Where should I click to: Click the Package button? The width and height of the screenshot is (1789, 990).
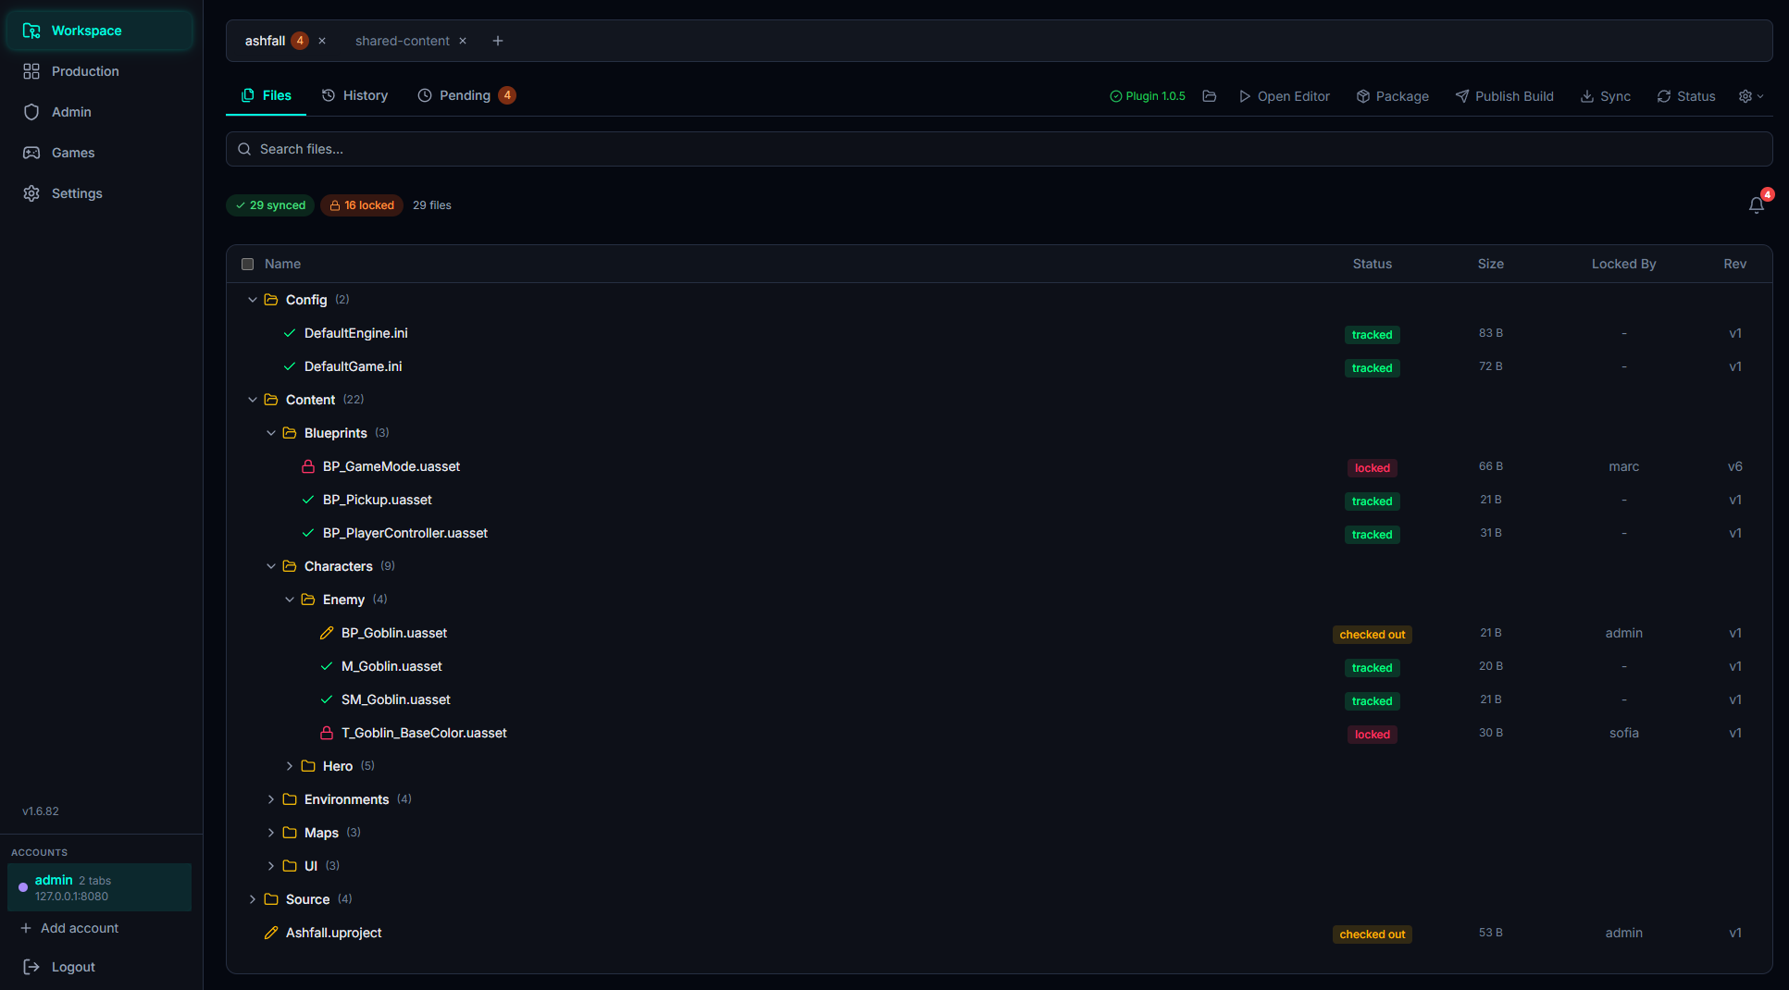click(x=1393, y=96)
